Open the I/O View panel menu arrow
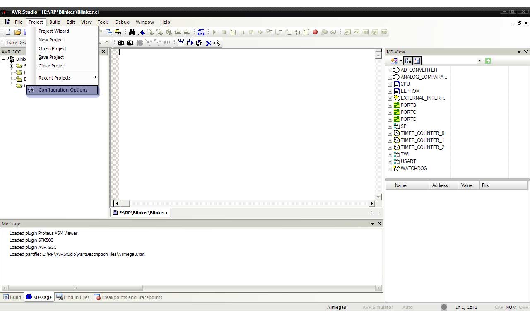The width and height of the screenshot is (530, 318). pos(519,52)
